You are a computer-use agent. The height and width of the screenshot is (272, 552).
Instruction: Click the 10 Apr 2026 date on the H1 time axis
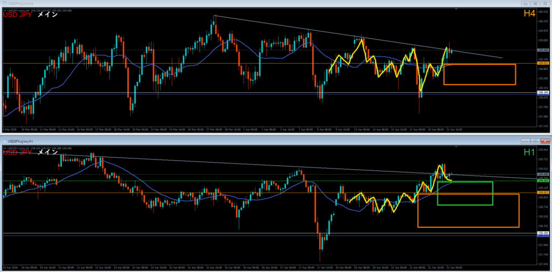[x=9, y=267]
